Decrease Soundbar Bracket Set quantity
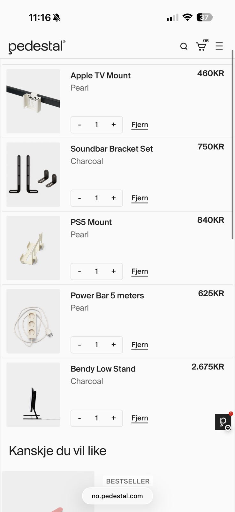The image size is (235, 512). click(x=80, y=198)
